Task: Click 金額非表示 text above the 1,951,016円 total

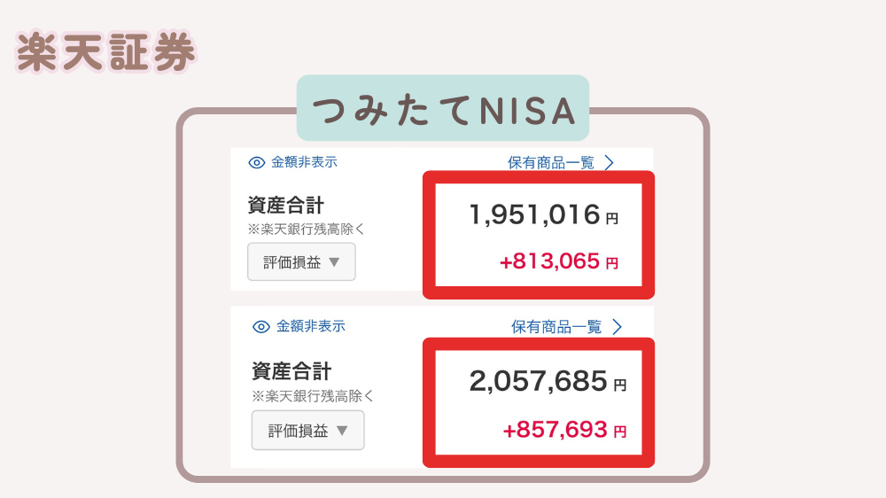Action: (x=304, y=162)
